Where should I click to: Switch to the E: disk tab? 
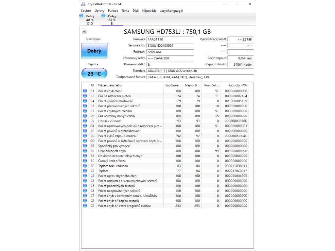(x=112, y=20)
